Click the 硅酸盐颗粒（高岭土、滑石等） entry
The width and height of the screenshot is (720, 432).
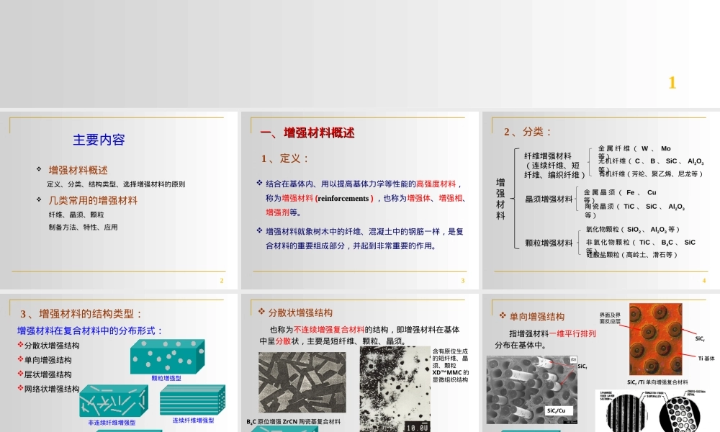631,254
